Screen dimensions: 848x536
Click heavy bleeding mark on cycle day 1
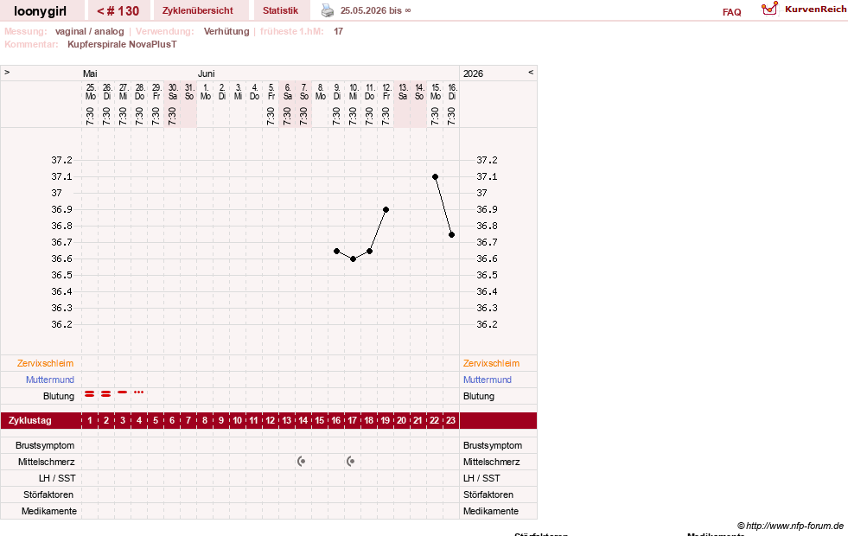click(90, 393)
